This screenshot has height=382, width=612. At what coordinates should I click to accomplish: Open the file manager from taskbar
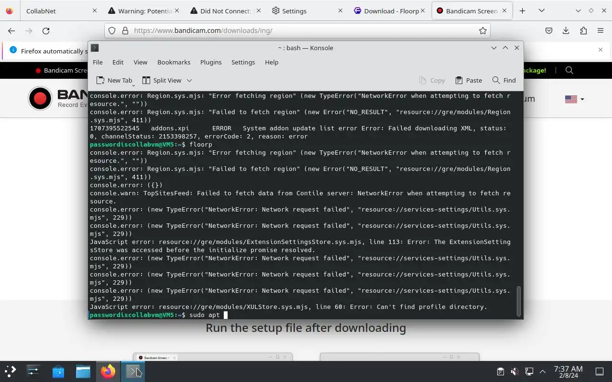point(83,371)
